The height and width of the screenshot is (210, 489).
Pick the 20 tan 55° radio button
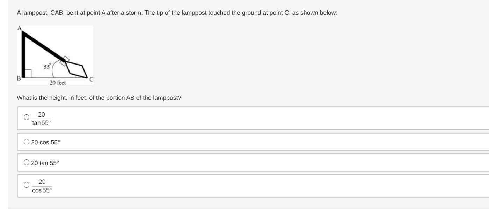point(27,162)
